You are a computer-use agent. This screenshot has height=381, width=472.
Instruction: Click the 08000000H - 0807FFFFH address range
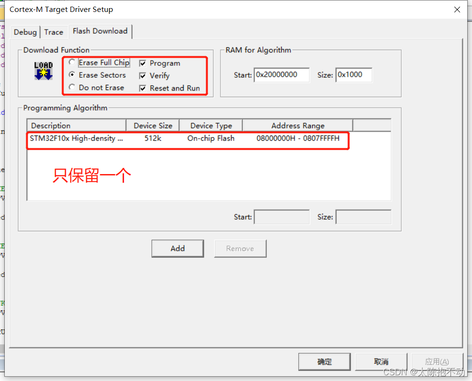tap(298, 138)
